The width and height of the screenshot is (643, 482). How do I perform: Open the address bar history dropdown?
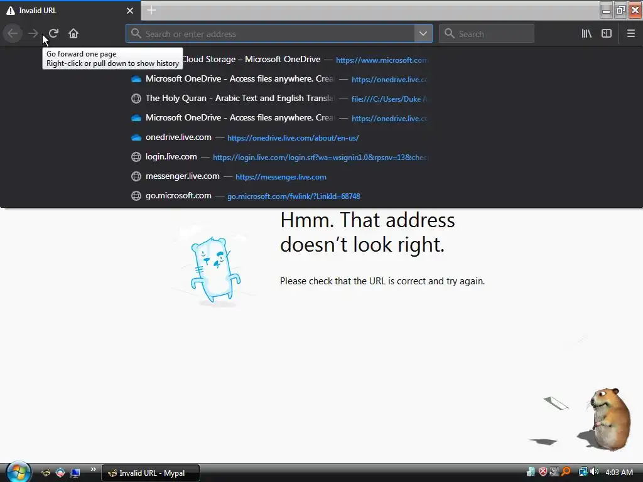(x=423, y=34)
